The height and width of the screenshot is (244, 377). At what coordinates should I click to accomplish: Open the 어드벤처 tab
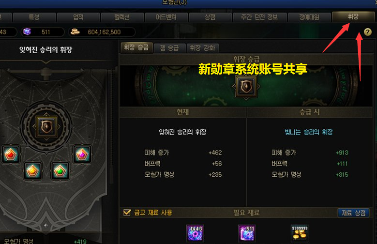click(x=166, y=17)
